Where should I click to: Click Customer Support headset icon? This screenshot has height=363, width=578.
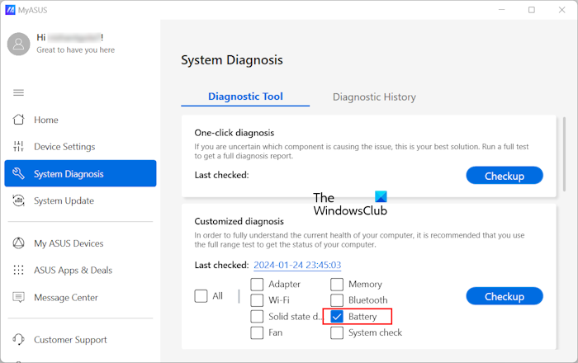[x=18, y=339]
